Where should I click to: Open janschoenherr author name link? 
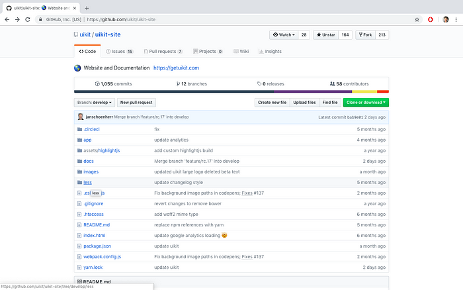click(99, 117)
